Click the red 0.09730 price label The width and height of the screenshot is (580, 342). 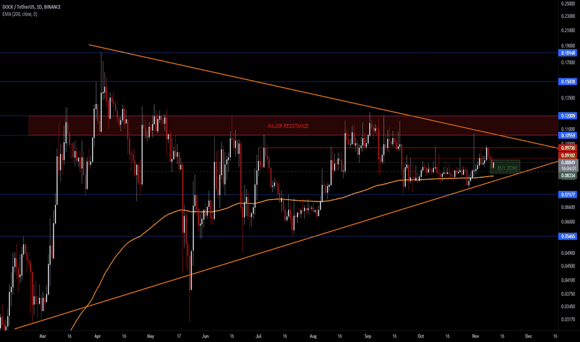(568, 148)
